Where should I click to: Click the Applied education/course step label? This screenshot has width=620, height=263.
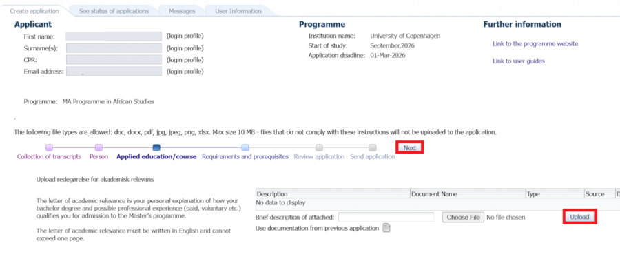(156, 157)
